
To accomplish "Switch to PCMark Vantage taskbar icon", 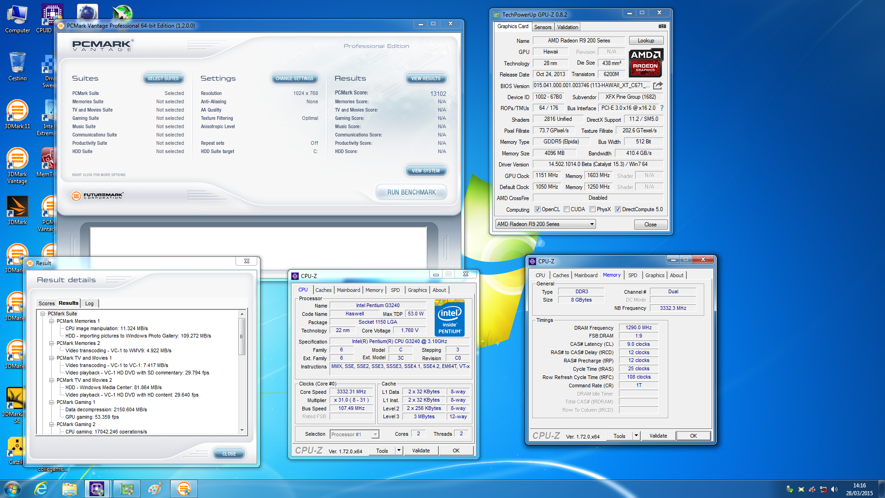I will (184, 489).
